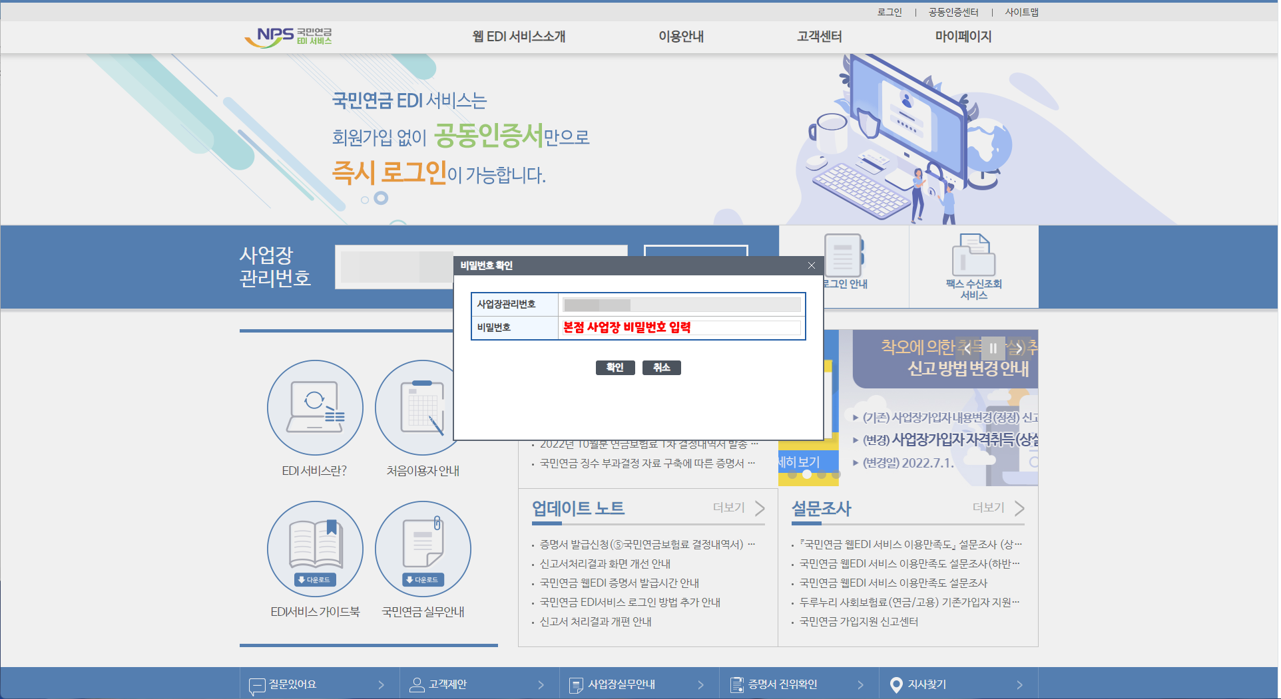The image size is (1281, 699).
Task: Open 이용안내 menu
Action: point(681,37)
